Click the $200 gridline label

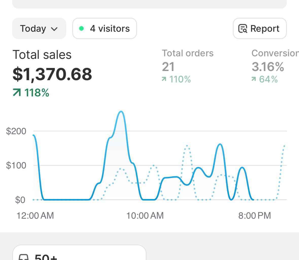pos(16,131)
